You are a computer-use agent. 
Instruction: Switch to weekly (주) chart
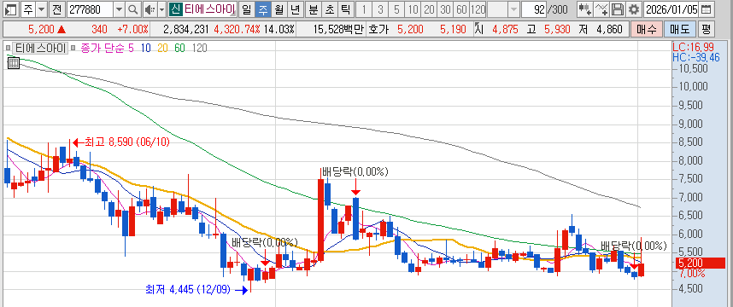(x=263, y=9)
